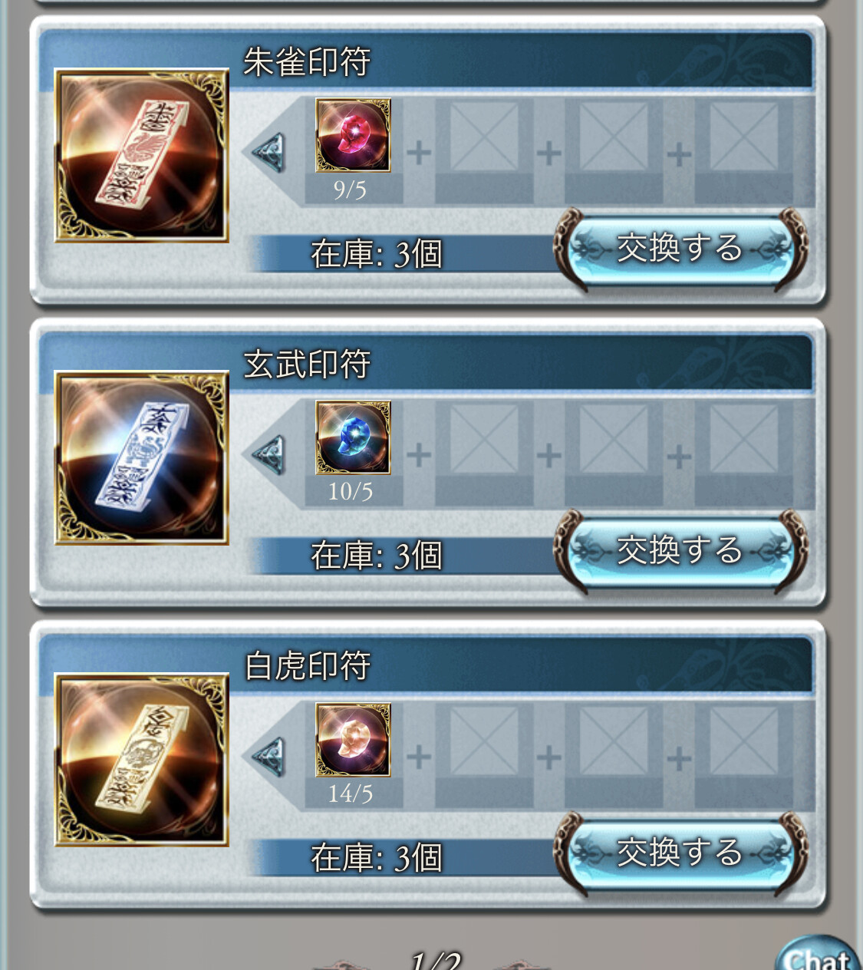Click the 在庫: 3個 stock label under 朱雀印符
The height and width of the screenshot is (970, 863).
point(377,254)
